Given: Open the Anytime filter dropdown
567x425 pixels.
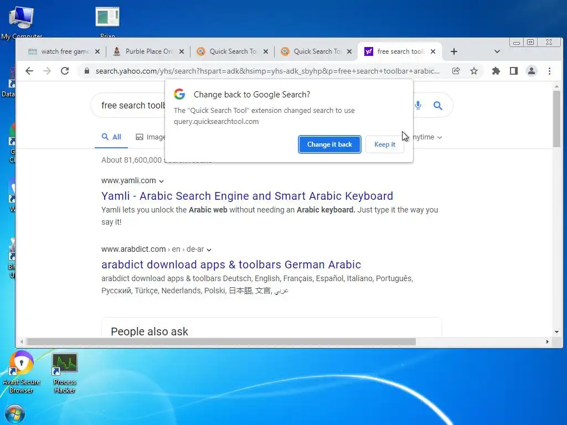Looking at the screenshot, I should [x=427, y=137].
